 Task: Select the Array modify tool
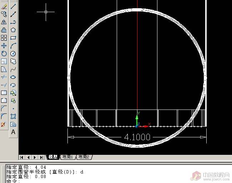(x=4, y=38)
